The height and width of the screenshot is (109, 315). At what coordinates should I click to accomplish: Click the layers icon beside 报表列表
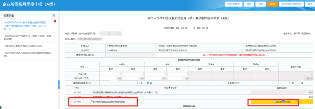pos(54,15)
